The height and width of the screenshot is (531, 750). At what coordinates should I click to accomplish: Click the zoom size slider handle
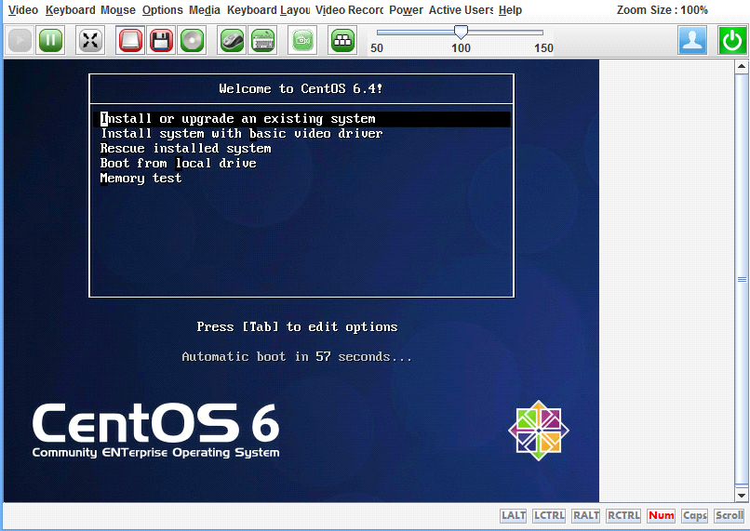461,33
